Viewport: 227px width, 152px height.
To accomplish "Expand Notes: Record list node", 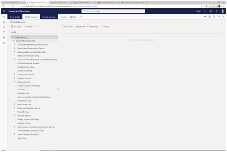I will coord(15,104).
